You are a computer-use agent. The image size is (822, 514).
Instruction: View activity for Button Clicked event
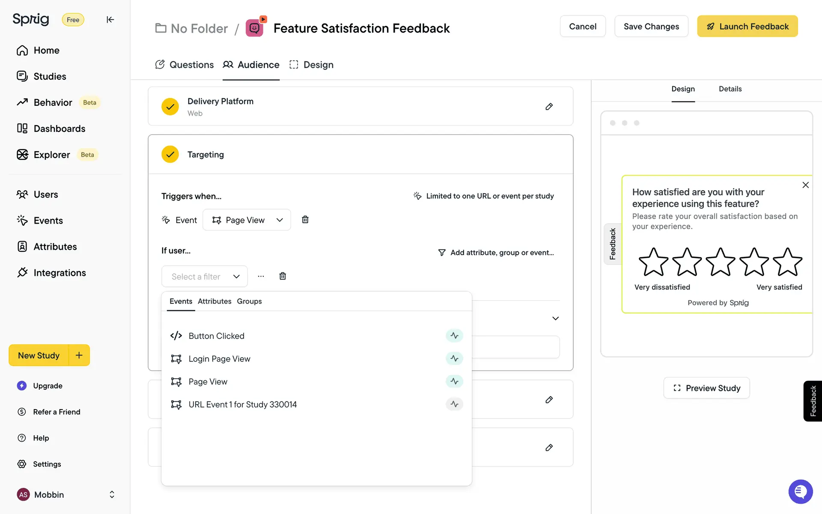[454, 336]
